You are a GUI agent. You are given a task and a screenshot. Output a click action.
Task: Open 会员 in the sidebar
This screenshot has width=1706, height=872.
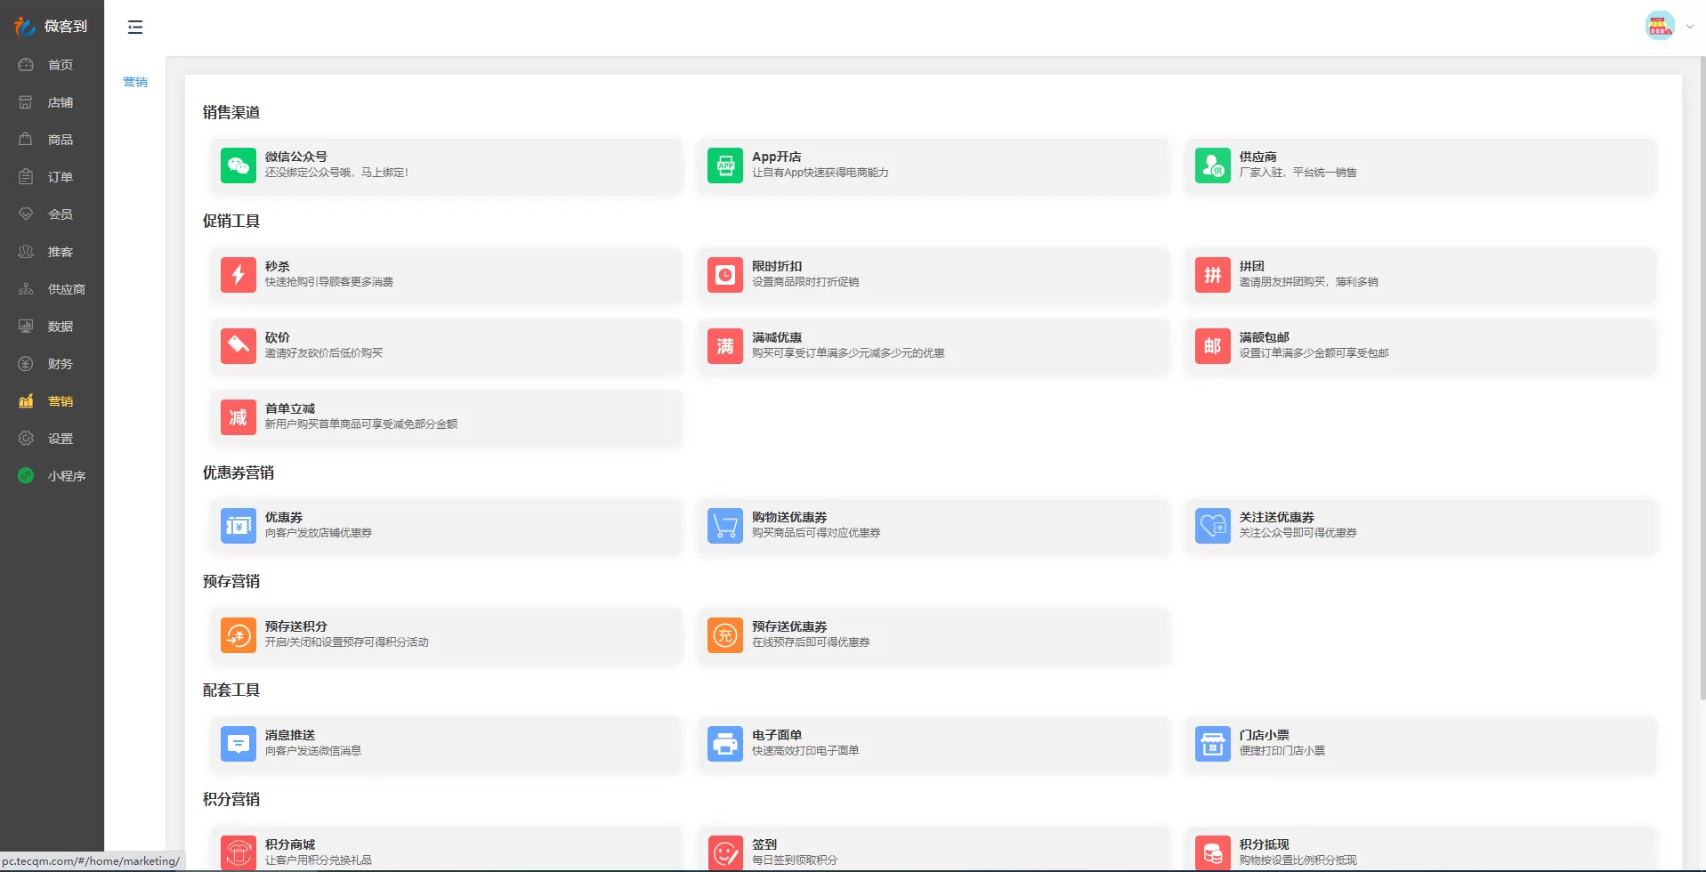[52, 214]
